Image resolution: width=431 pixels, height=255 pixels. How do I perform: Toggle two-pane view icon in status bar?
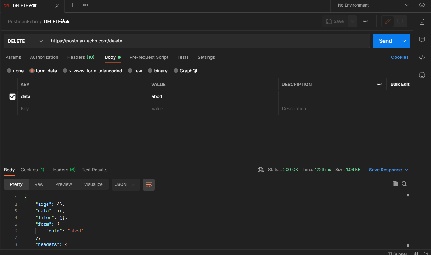coord(416,253)
